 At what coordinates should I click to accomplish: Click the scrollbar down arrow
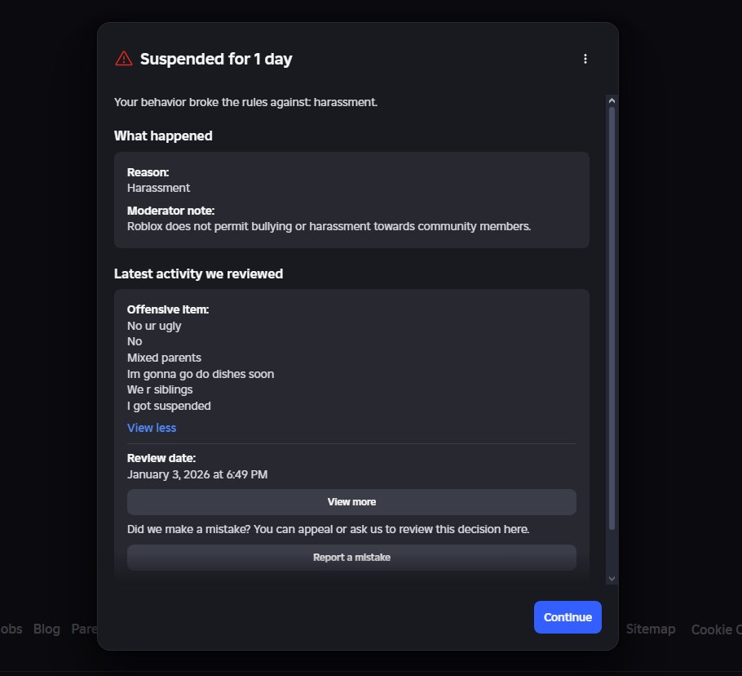(x=612, y=578)
